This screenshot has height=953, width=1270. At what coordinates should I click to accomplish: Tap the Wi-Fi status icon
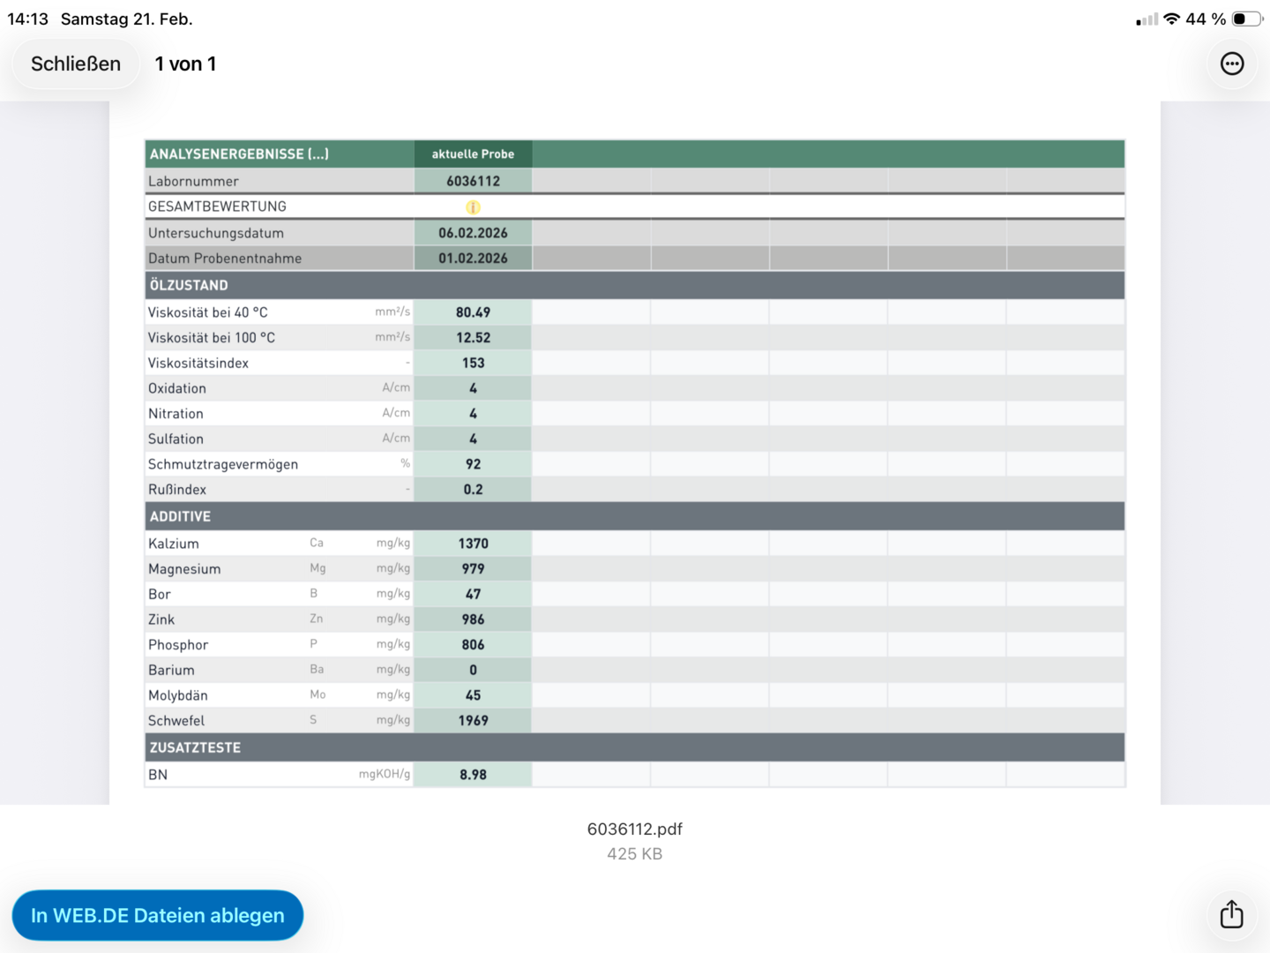[1171, 19]
